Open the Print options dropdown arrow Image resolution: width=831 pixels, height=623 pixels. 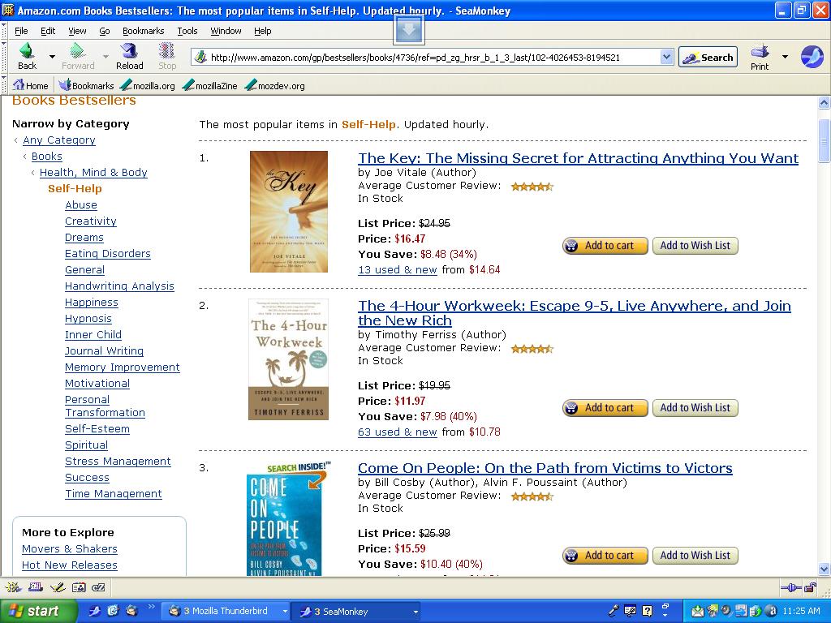(x=785, y=56)
